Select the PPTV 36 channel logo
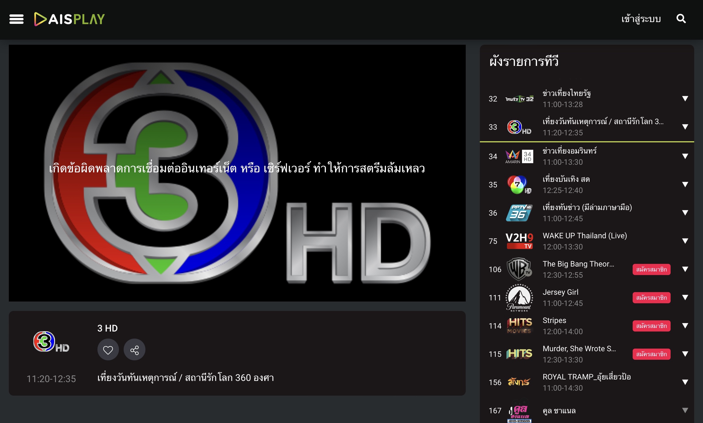The height and width of the screenshot is (423, 703). [519, 213]
